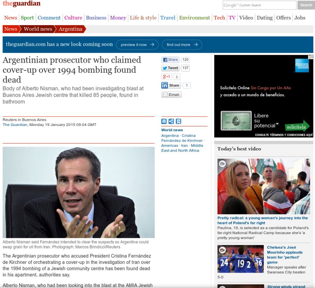Viewport: 315px width, 288px height.
Task: Click the Google +1 button
Action: point(166,77)
